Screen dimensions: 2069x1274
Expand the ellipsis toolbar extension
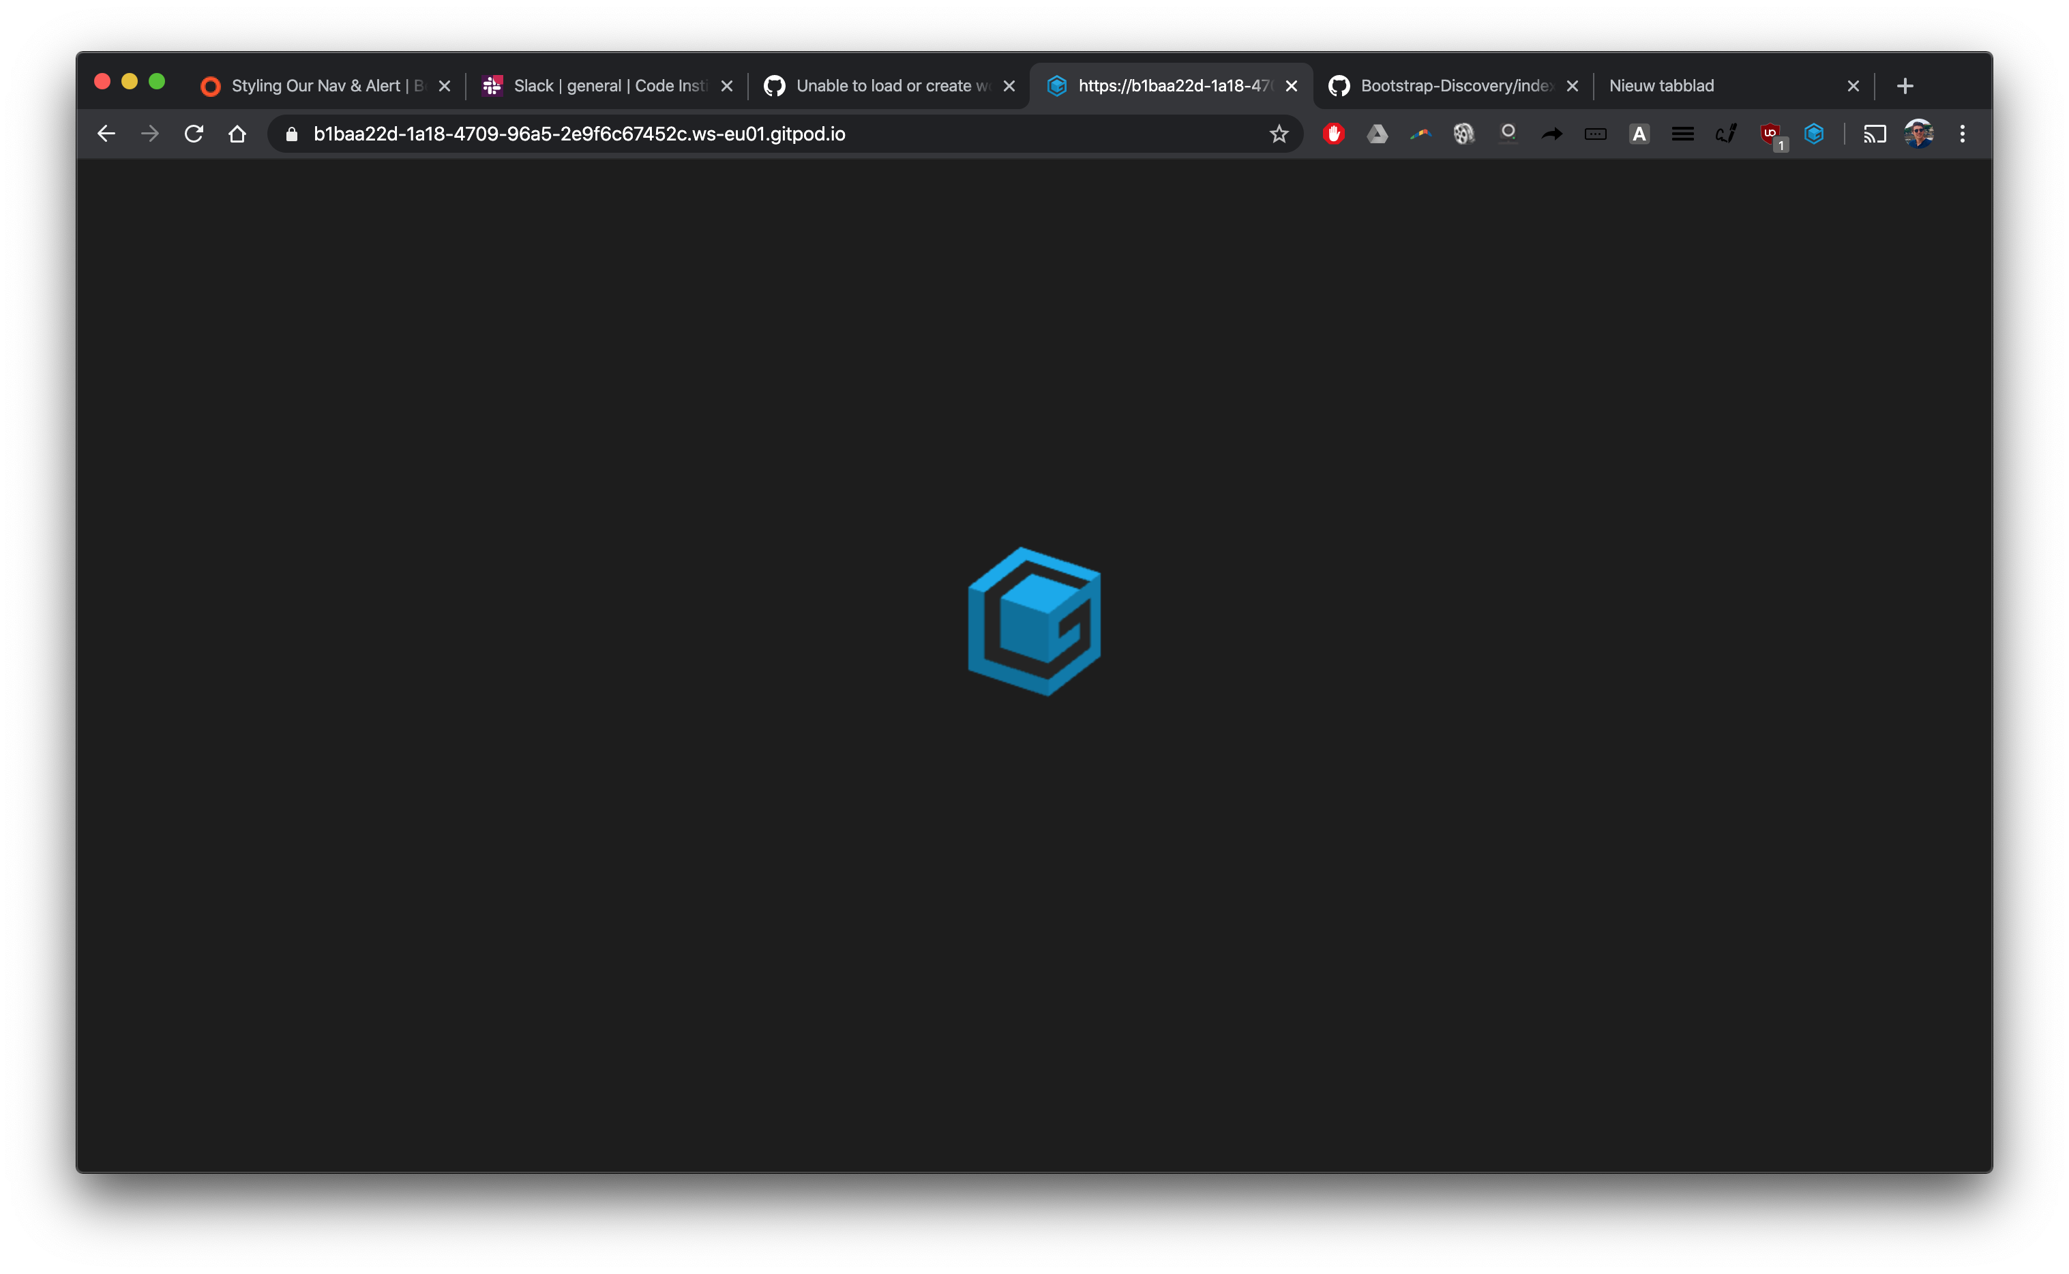[x=1595, y=133]
